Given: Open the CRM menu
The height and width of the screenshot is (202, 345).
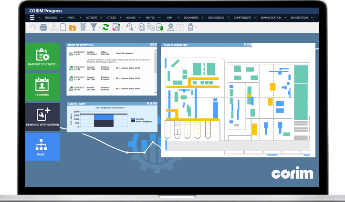Looking at the screenshot, I should 169,18.
